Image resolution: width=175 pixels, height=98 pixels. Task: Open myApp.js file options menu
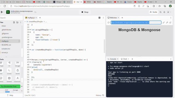(19, 41)
